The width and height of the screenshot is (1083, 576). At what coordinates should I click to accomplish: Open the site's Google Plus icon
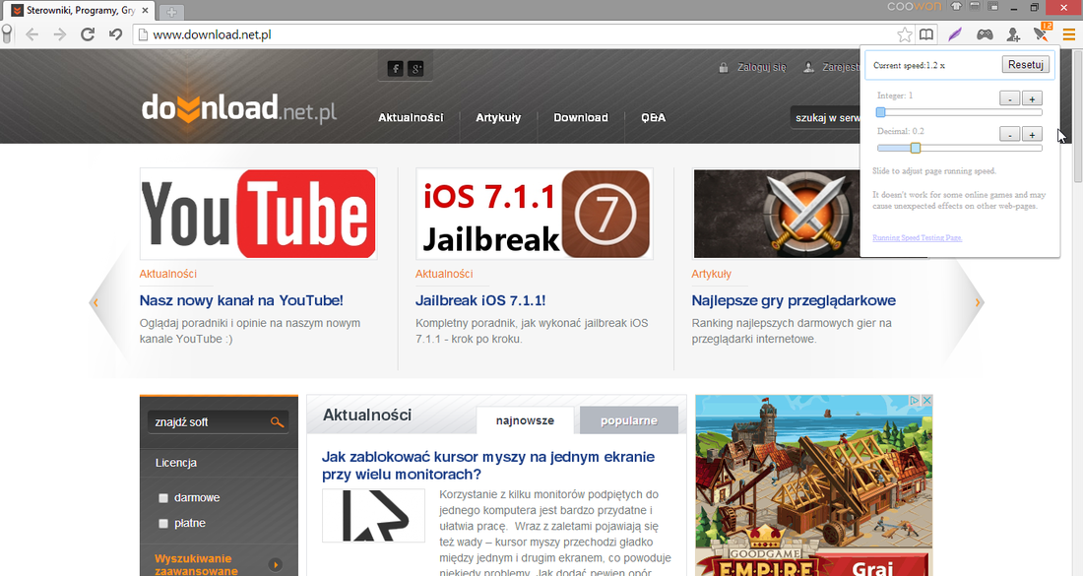[415, 68]
